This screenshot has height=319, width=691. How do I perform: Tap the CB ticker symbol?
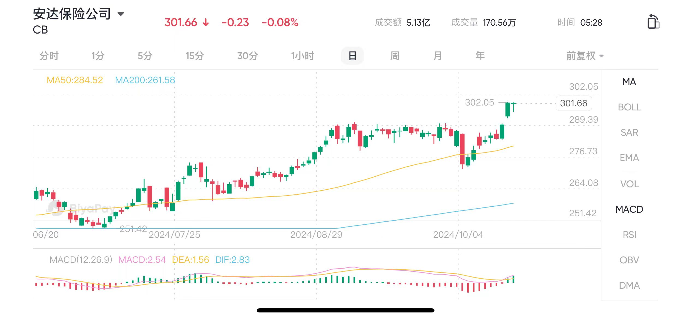pyautogui.click(x=40, y=30)
